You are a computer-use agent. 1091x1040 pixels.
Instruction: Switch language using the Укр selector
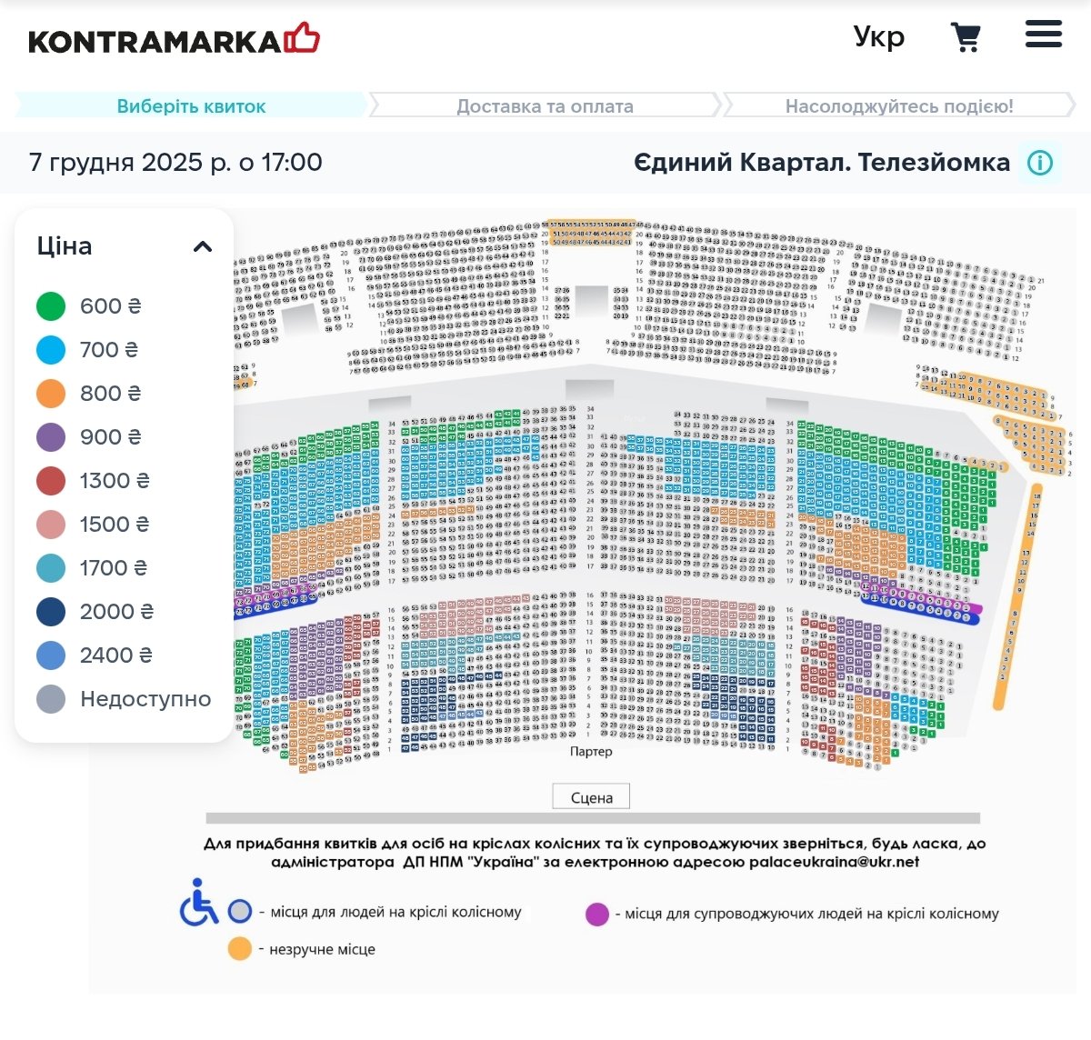tap(878, 37)
